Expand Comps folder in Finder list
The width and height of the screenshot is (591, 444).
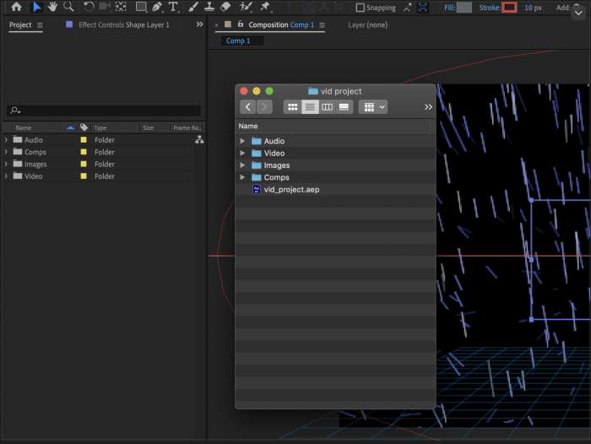point(242,177)
